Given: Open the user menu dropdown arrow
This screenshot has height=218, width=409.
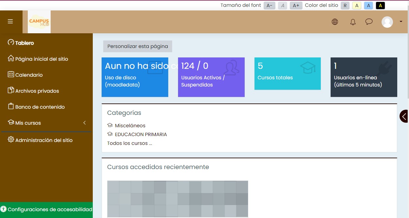Looking at the screenshot, I should (401, 22).
